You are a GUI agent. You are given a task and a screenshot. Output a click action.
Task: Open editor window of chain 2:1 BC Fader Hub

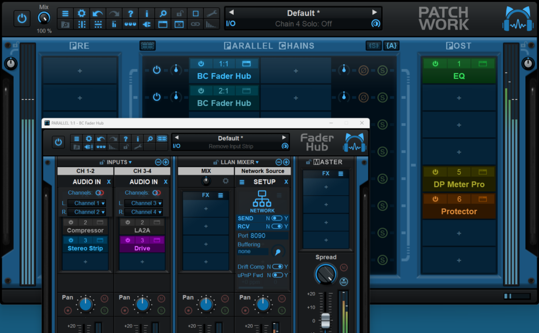[246, 90]
